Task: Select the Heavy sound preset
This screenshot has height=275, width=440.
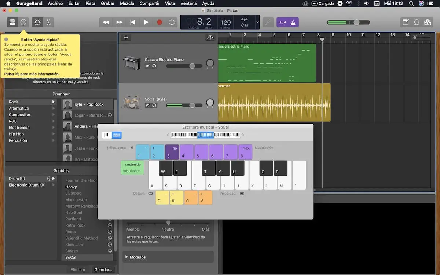Action: (71, 187)
